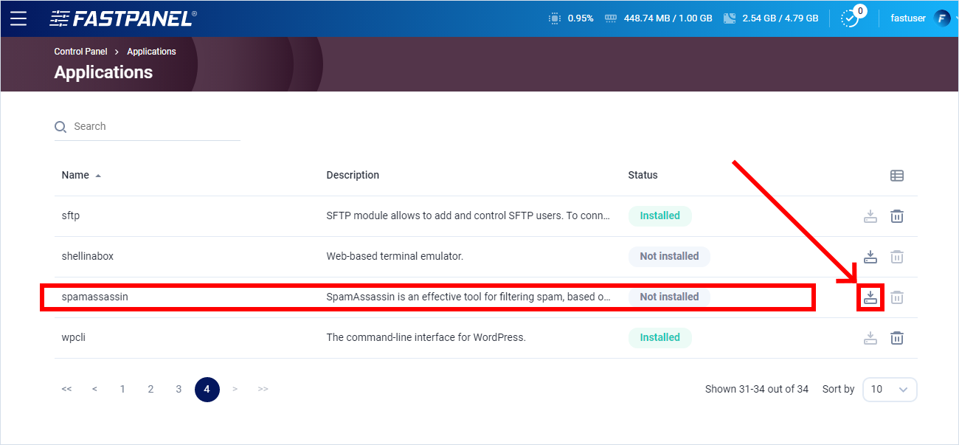Click 448.74 MB / 1.00 GB value

coord(668,18)
